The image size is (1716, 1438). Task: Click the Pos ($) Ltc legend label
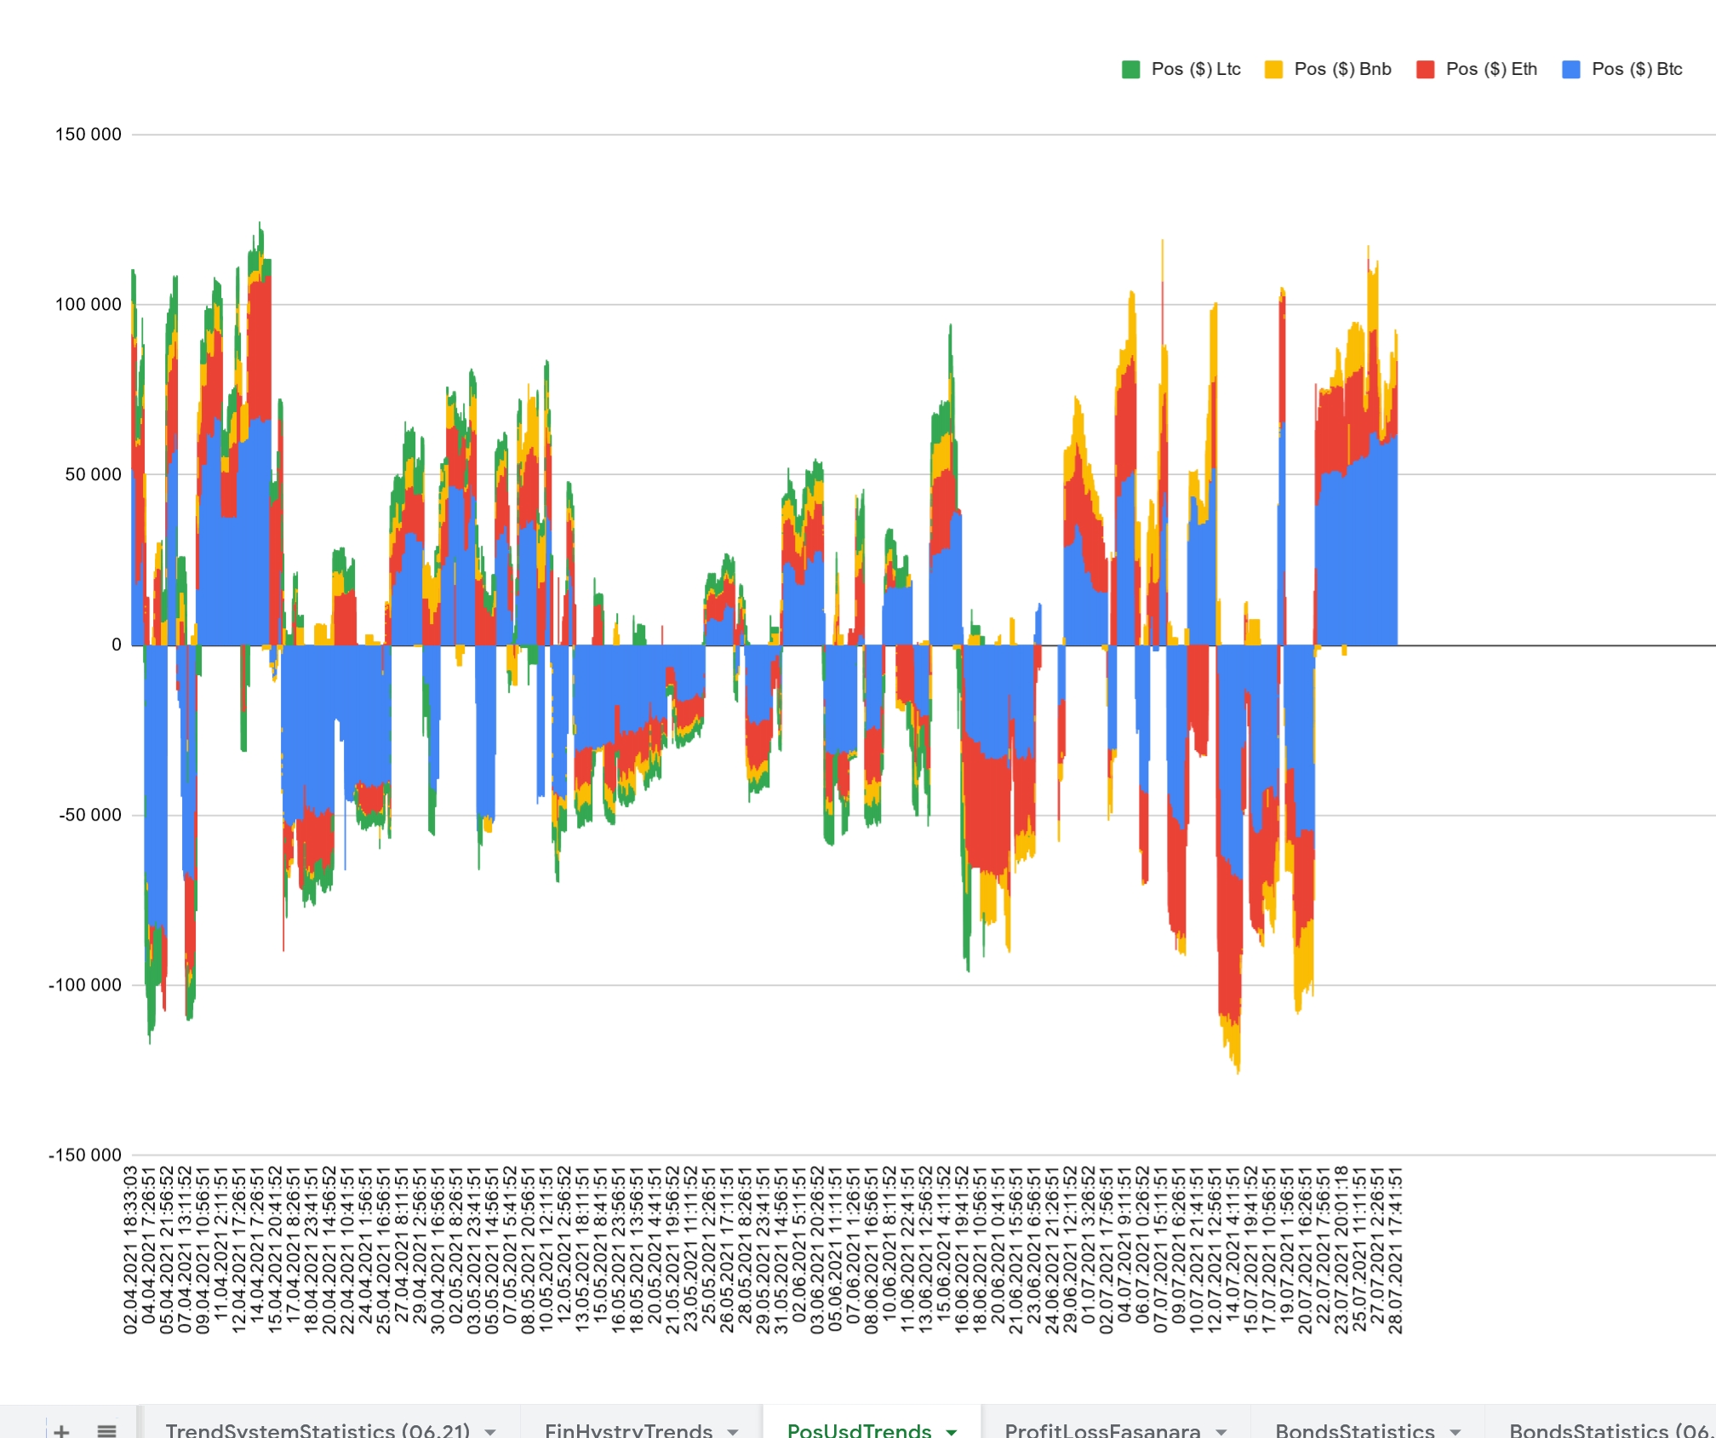point(1195,70)
